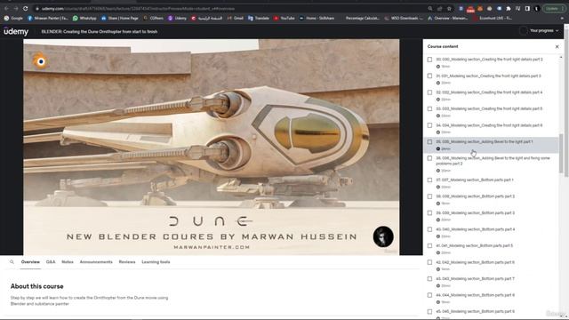Image resolution: width=569 pixels, height=320 pixels.
Task: Click the Udemy logo in the header
Action: [x=16, y=32]
